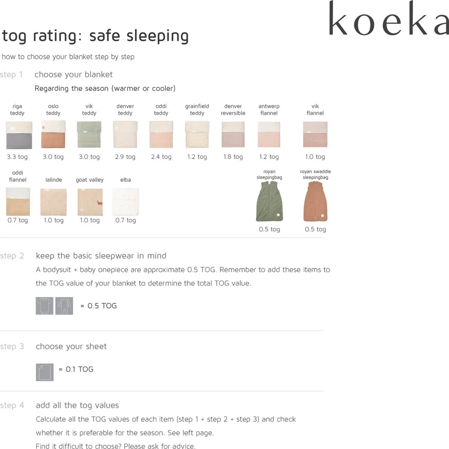449x449 pixels.
Task: Choose the vik flannel blanket image
Action: (315, 135)
